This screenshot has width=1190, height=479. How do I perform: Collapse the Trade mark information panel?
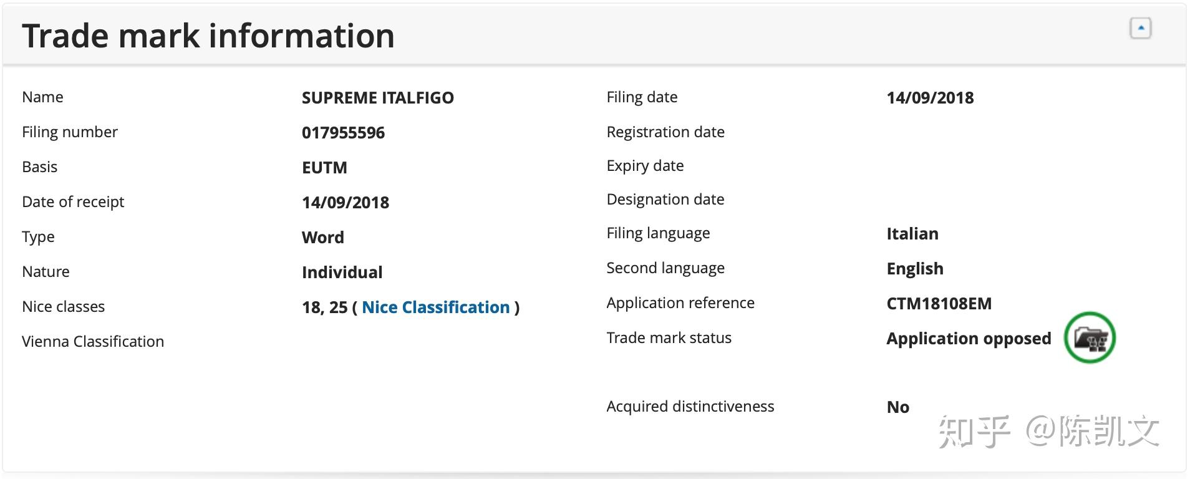1140,28
